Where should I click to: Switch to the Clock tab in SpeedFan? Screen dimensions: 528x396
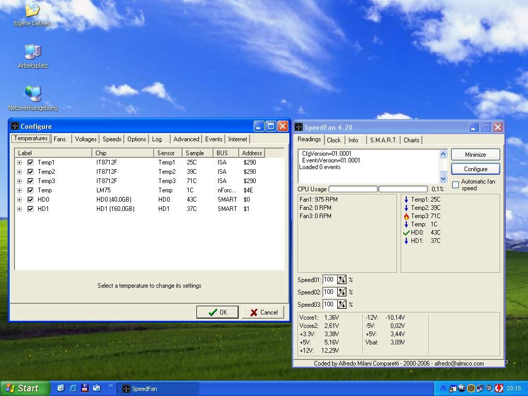(x=334, y=140)
